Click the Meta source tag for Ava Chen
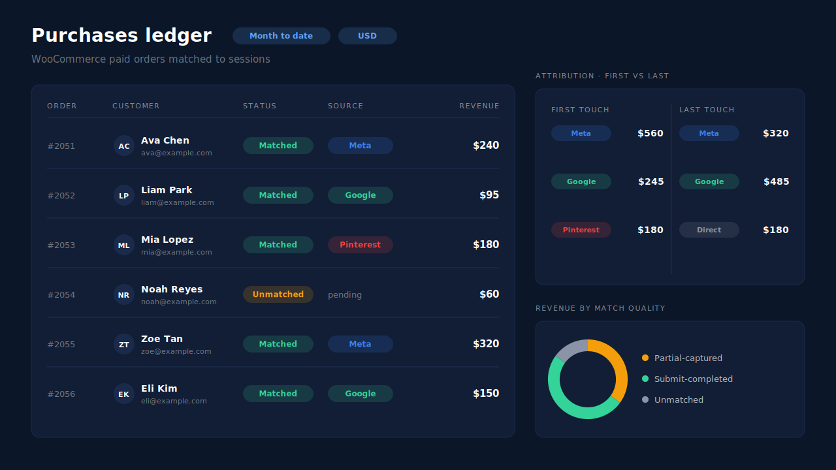836x470 pixels. click(361, 146)
